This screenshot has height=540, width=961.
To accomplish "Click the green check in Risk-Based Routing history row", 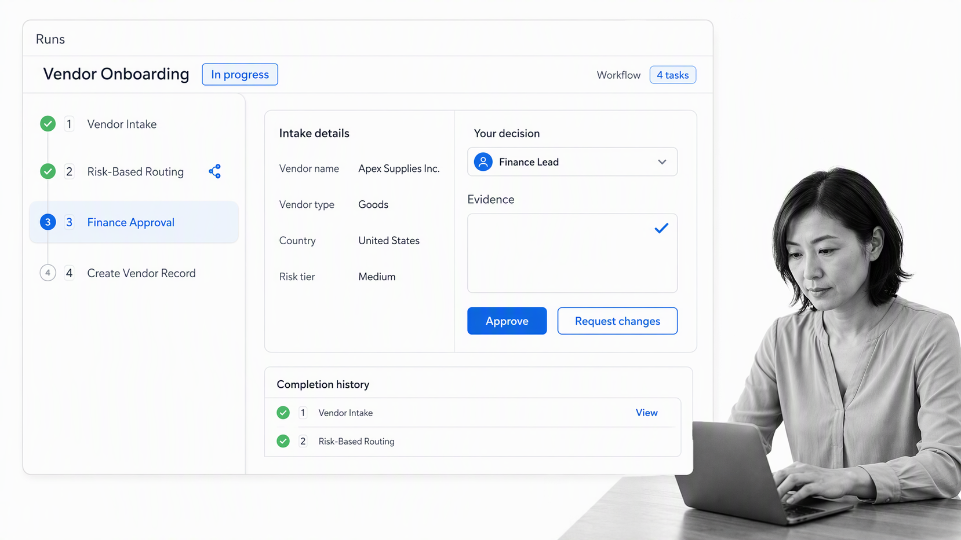I will [x=283, y=441].
